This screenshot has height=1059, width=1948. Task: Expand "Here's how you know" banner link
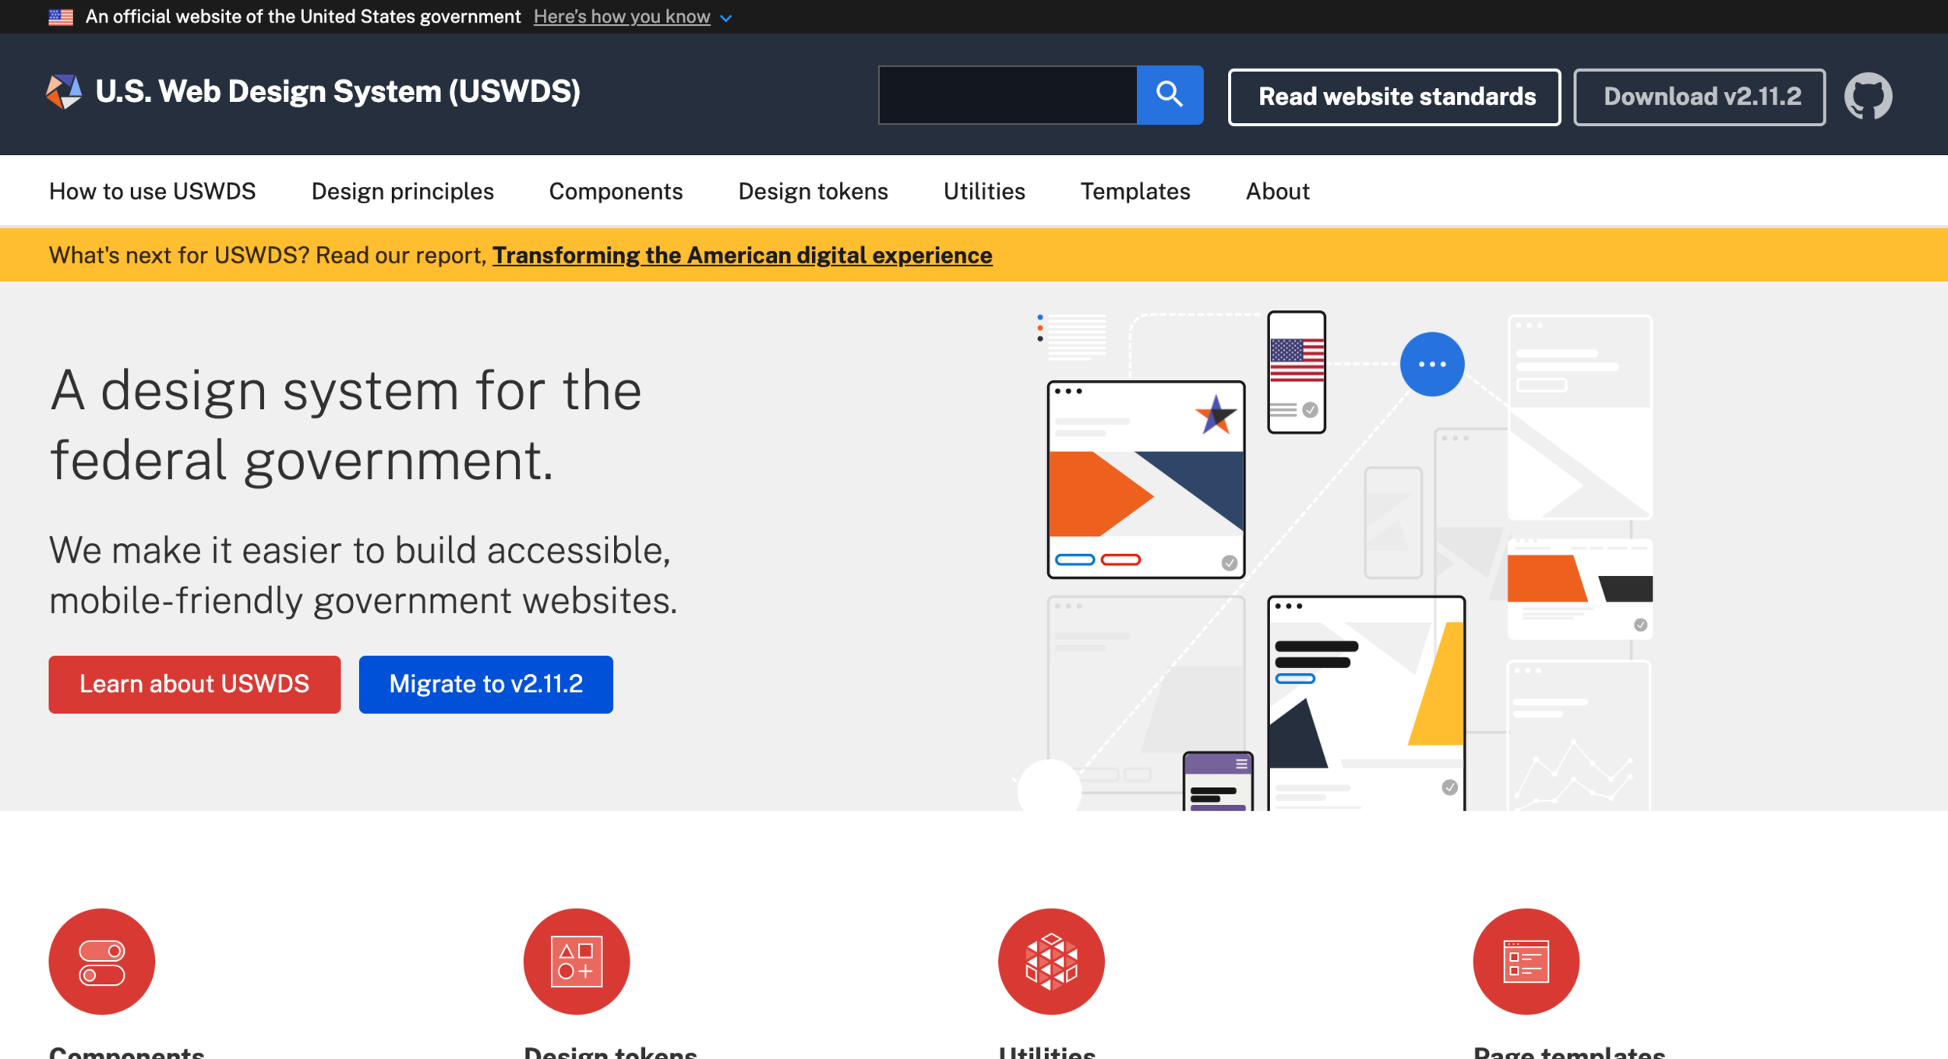tap(621, 16)
